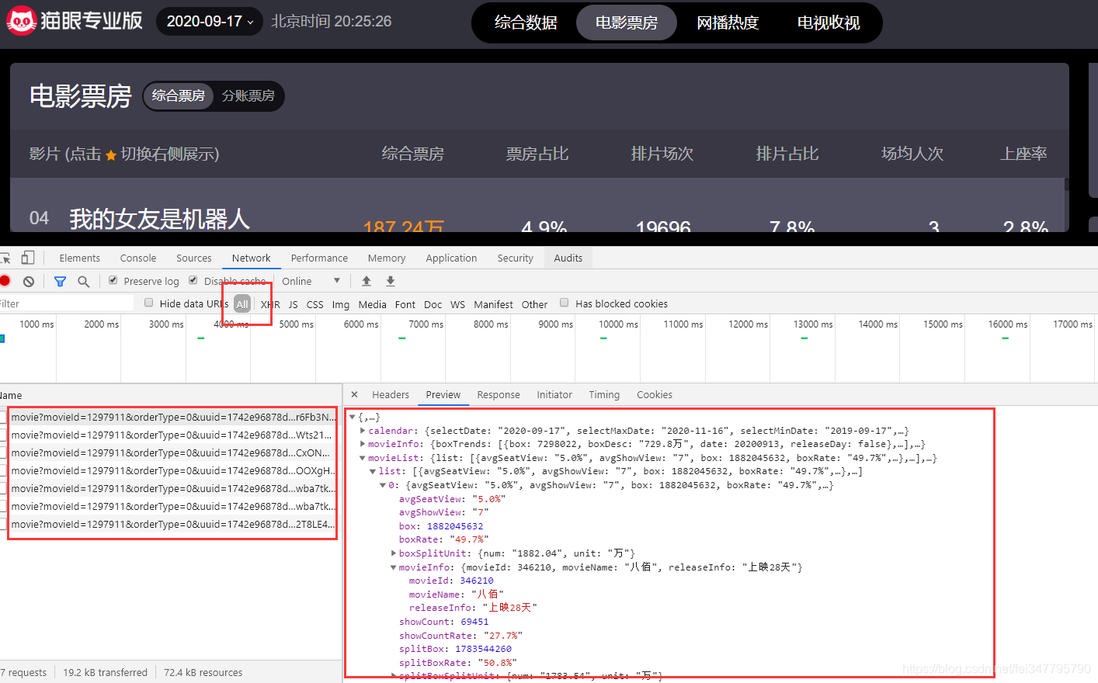The height and width of the screenshot is (683, 1098).
Task: Click the Maoyan cat logo
Action: 21,21
